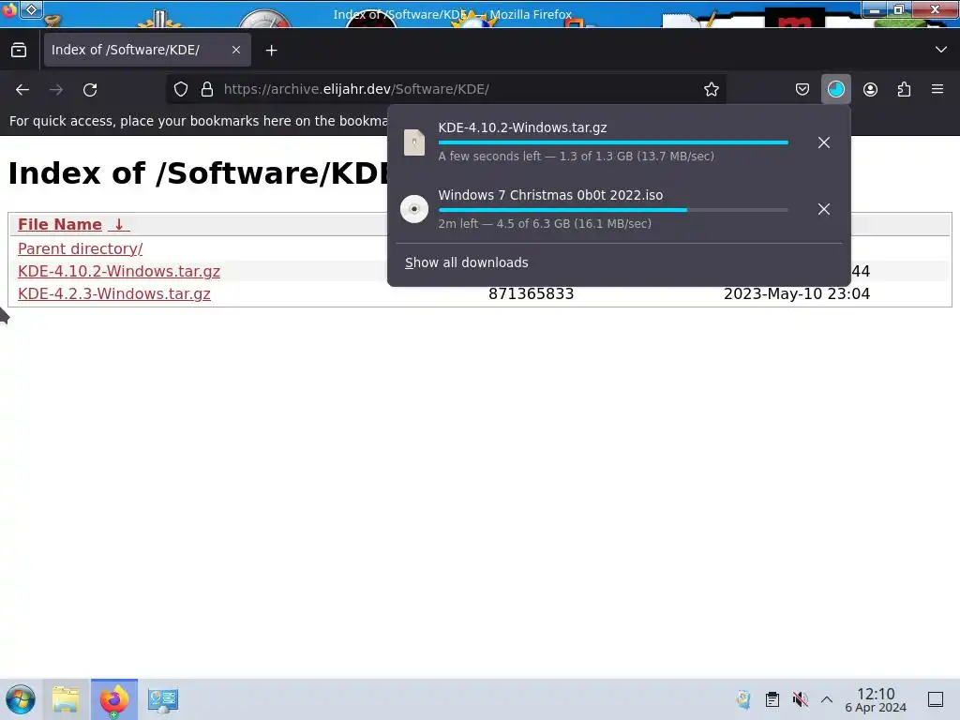Open the KDE-4.10.2-Windows.tar.gz page link
960x720 pixels.
tap(119, 271)
